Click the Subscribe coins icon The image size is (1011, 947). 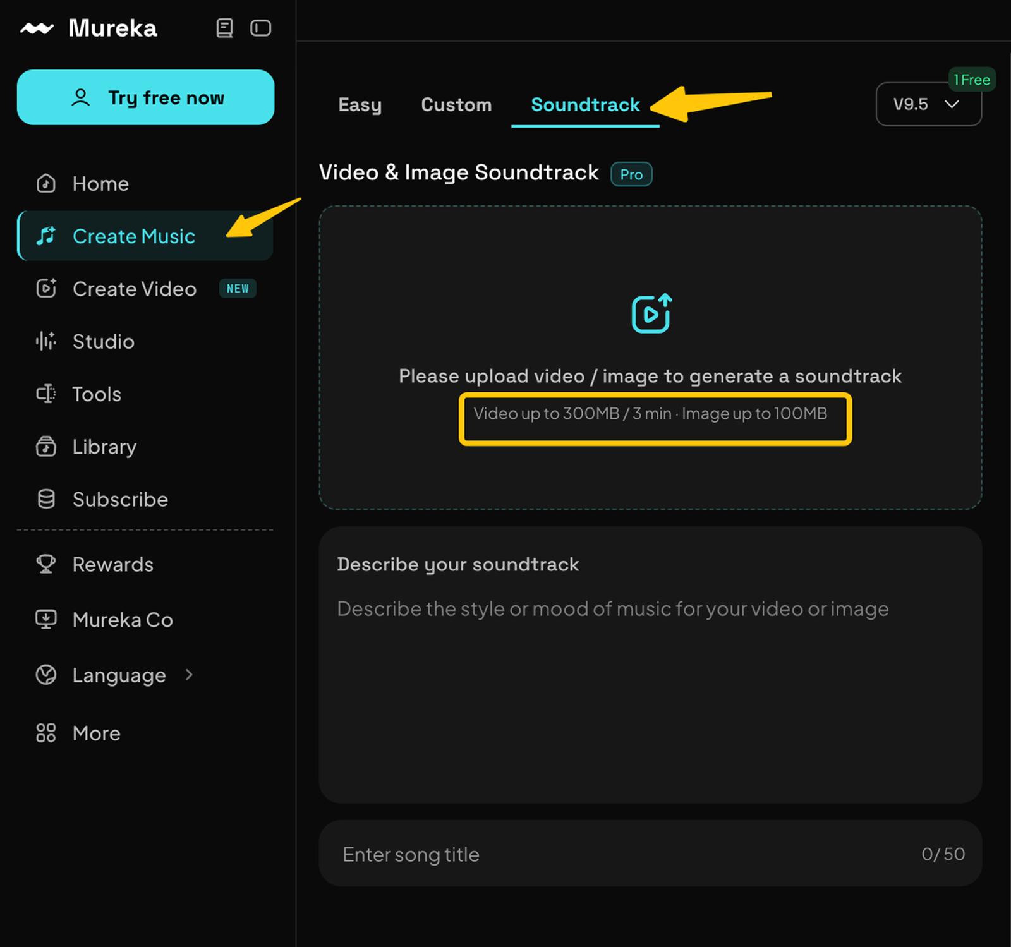45,499
